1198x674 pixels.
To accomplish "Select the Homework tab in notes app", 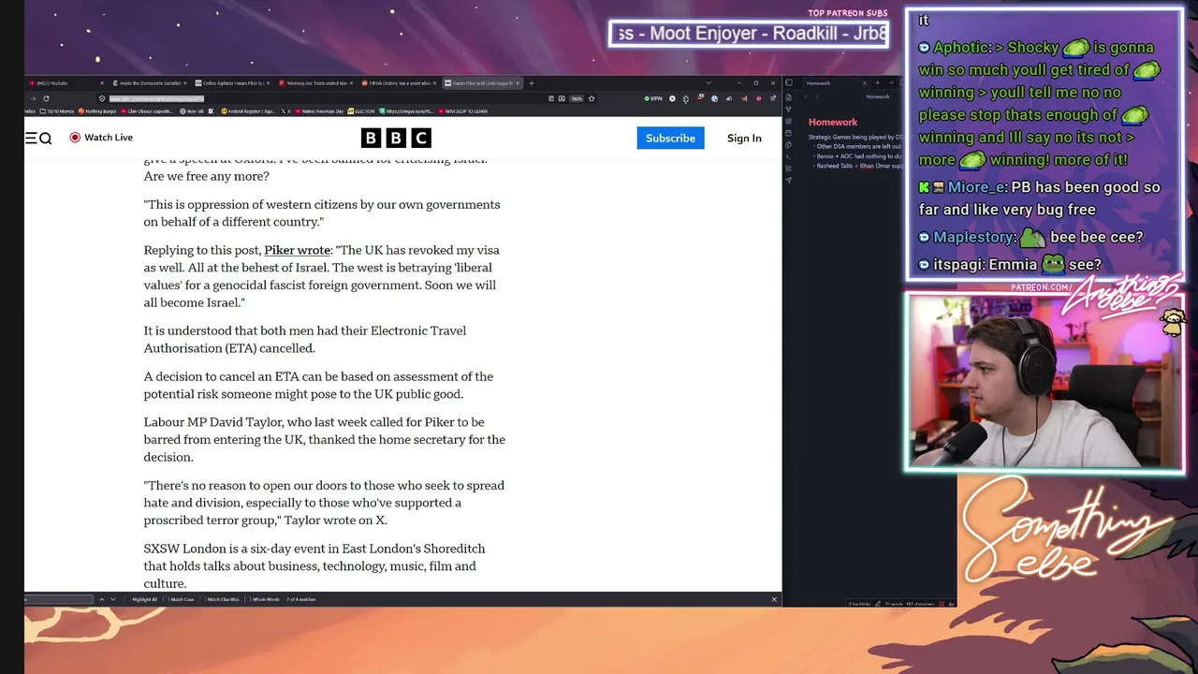I will (x=835, y=83).
